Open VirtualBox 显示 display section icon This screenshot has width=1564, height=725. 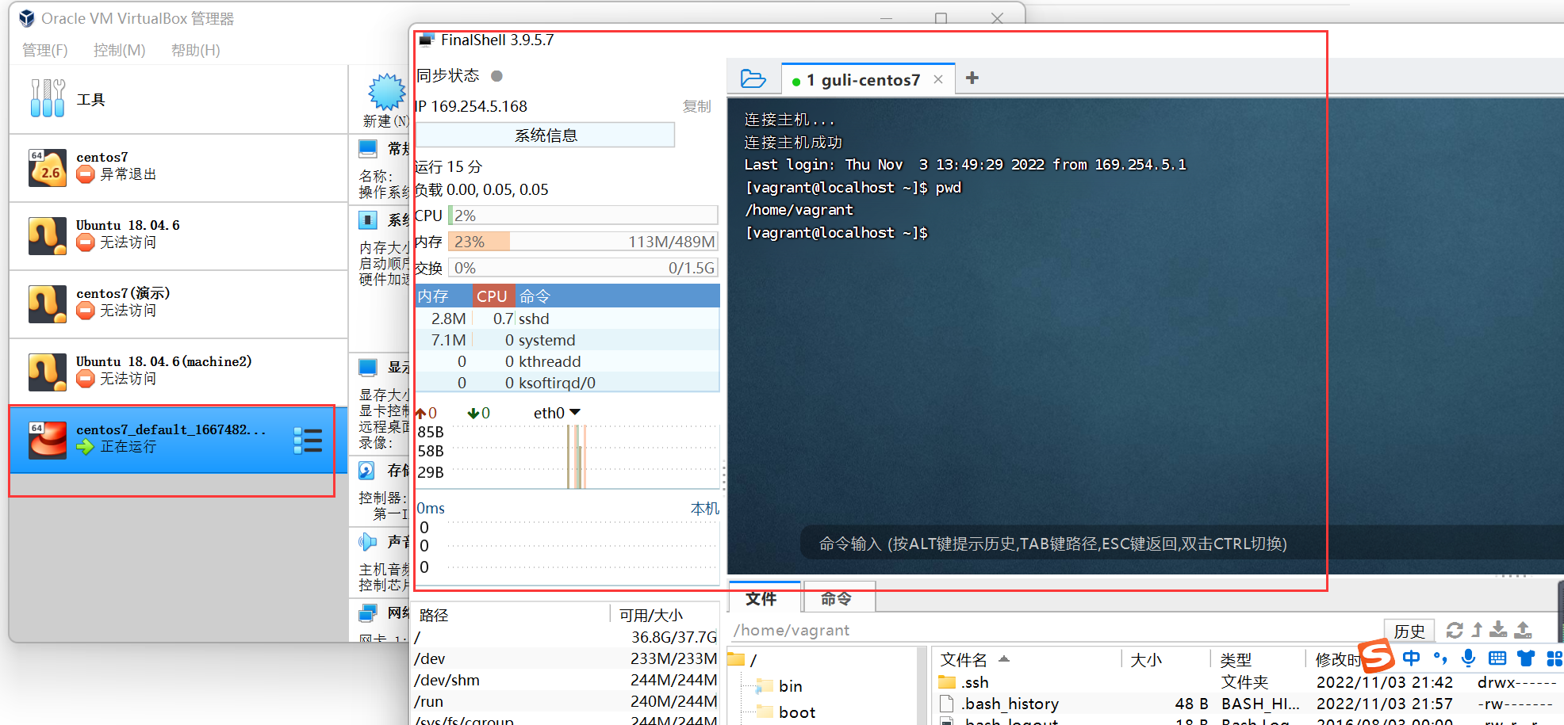(x=368, y=367)
